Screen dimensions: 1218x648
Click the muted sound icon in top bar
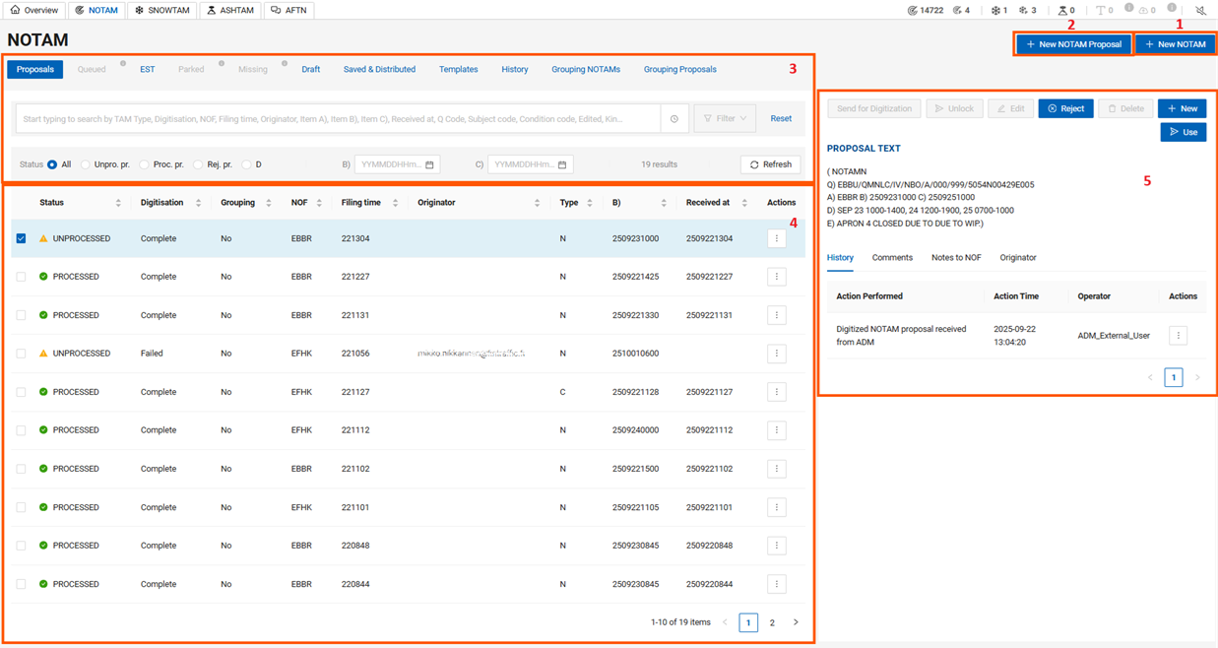click(1200, 10)
